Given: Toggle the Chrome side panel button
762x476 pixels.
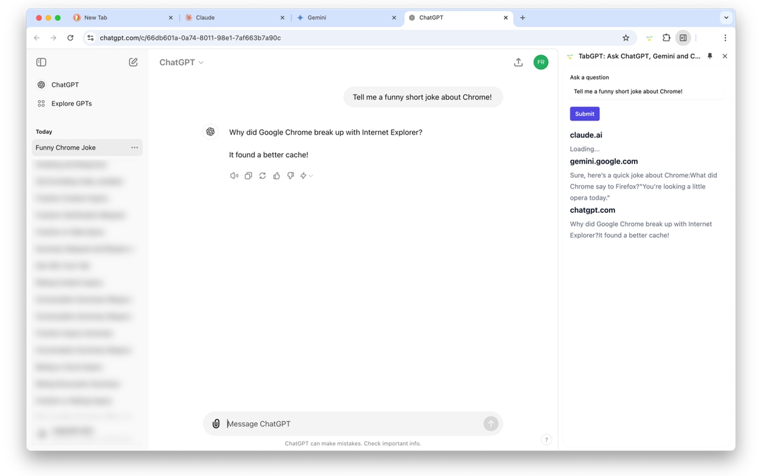Looking at the screenshot, I should pyautogui.click(x=683, y=37).
